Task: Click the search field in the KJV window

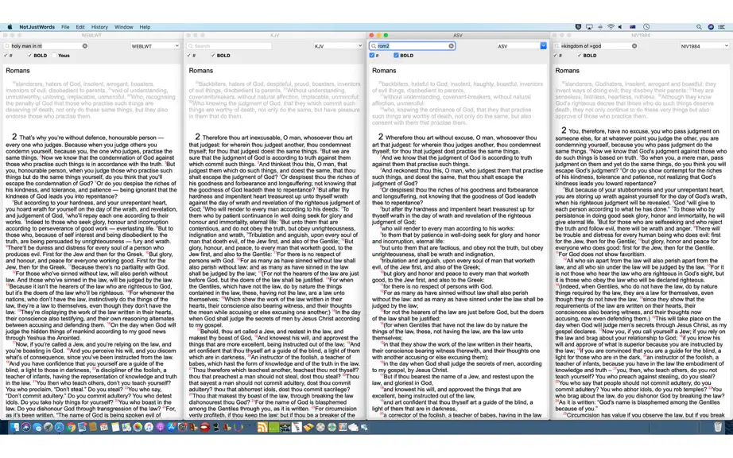Action: pyautogui.click(x=229, y=46)
